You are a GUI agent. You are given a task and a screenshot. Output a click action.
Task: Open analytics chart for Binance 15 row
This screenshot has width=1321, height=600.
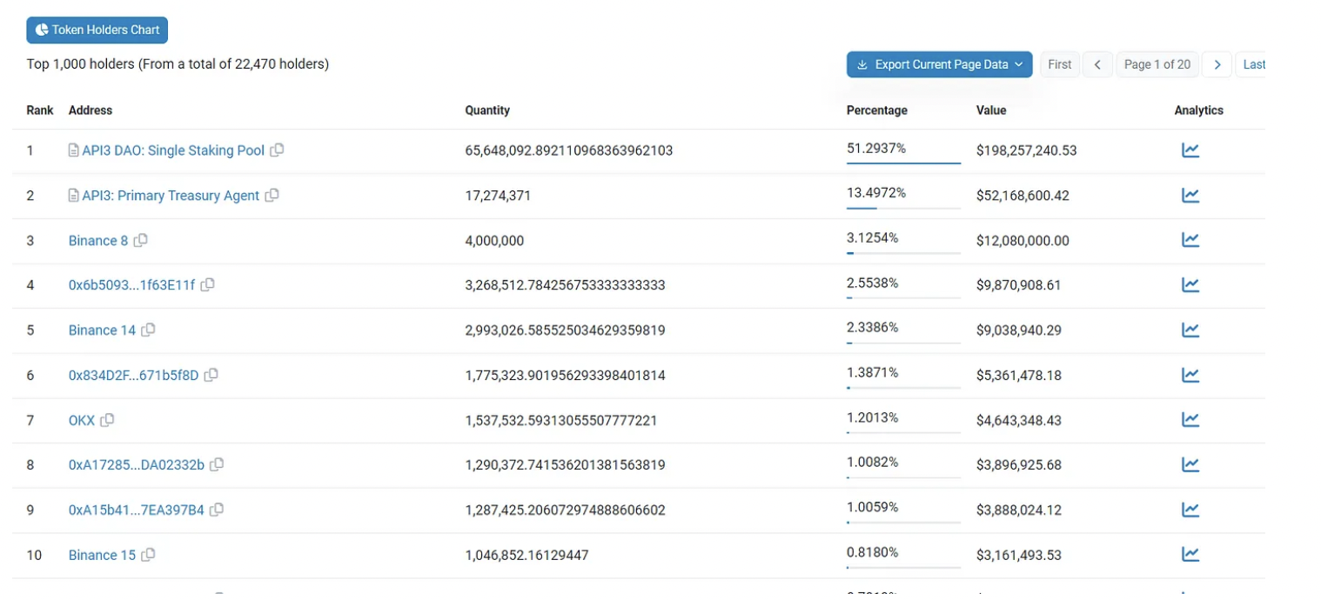(x=1190, y=555)
